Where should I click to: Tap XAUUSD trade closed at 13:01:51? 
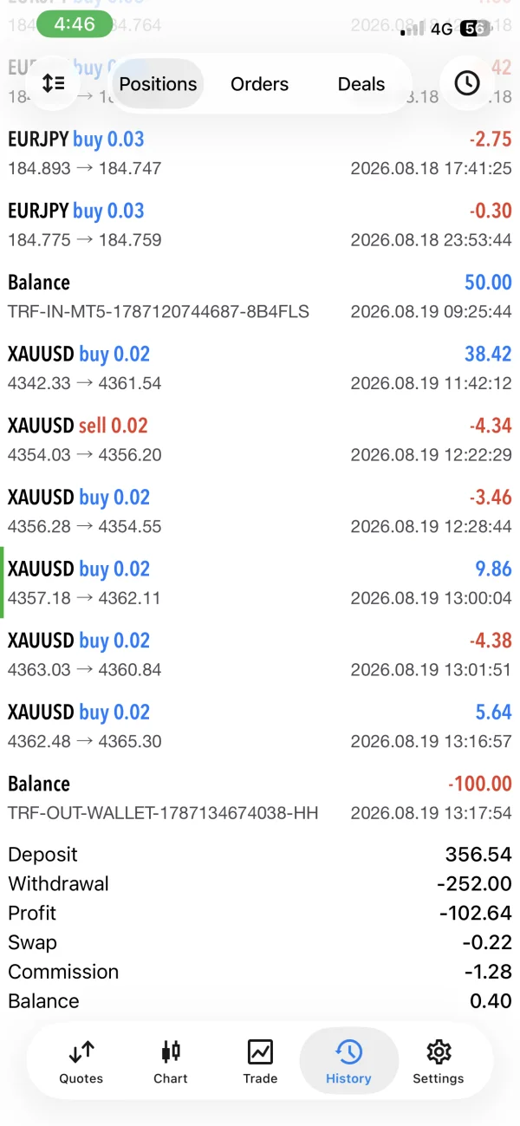[x=260, y=654]
